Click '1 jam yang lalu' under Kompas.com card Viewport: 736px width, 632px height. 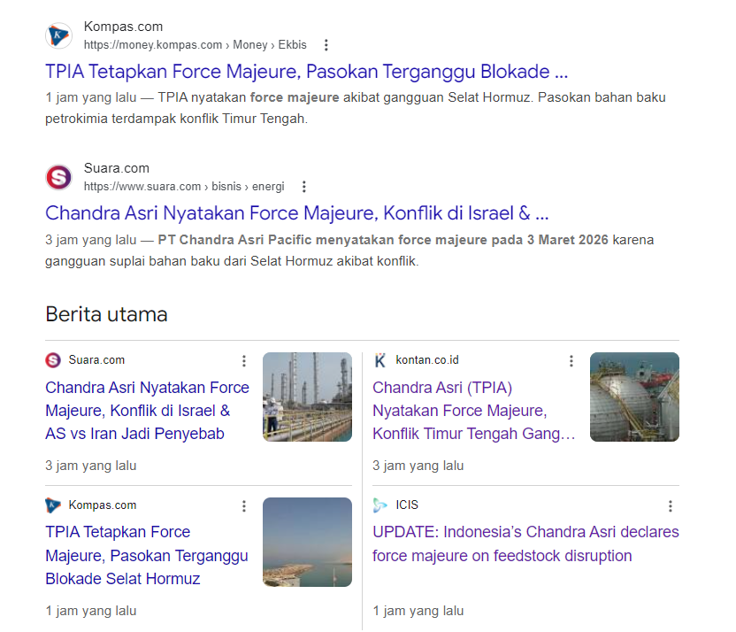[x=91, y=611]
